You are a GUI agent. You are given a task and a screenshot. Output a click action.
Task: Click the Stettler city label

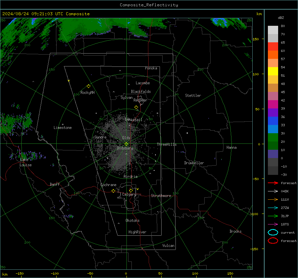point(193,96)
